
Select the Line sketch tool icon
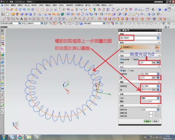pos(4,19)
